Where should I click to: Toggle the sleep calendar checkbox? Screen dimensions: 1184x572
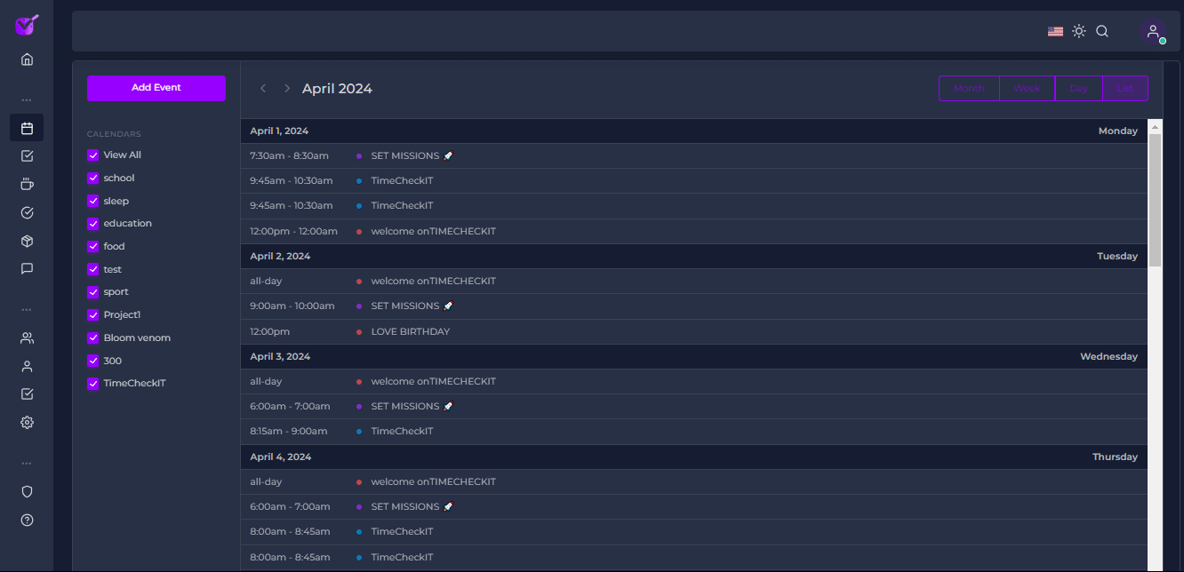93,201
